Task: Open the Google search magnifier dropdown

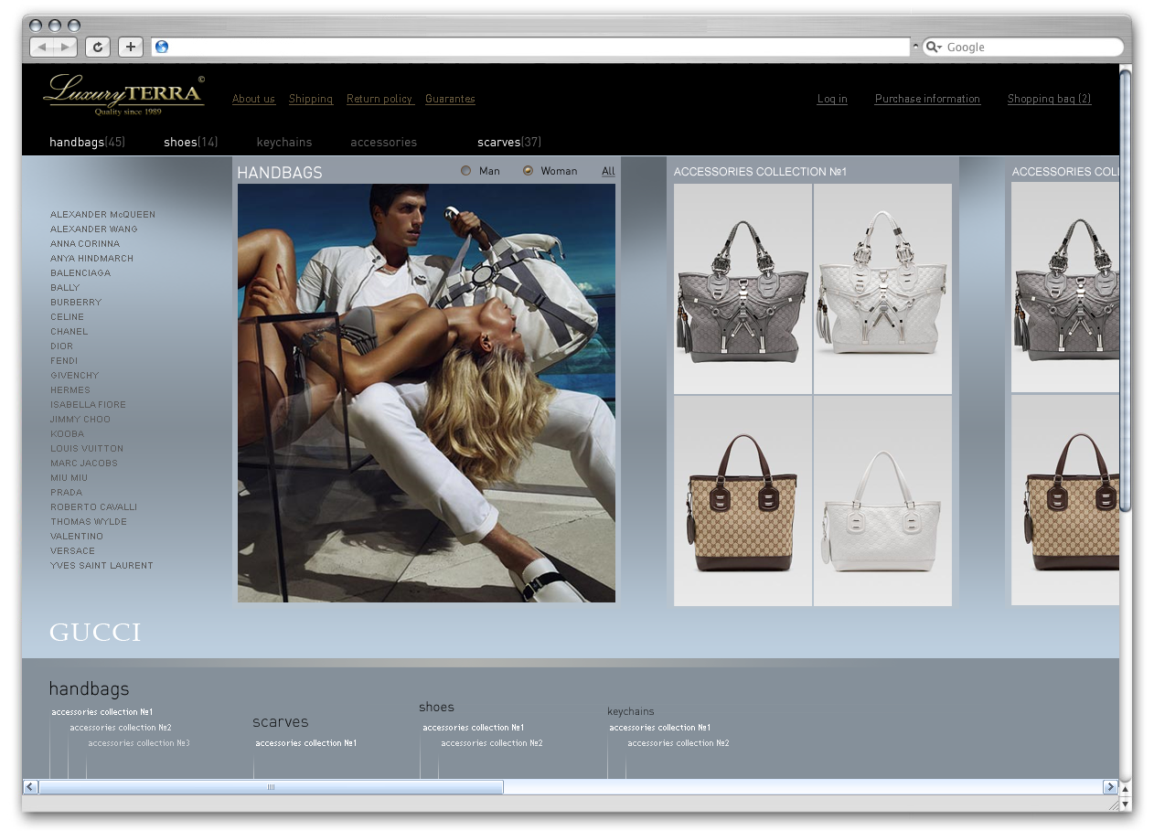Action: (x=934, y=47)
